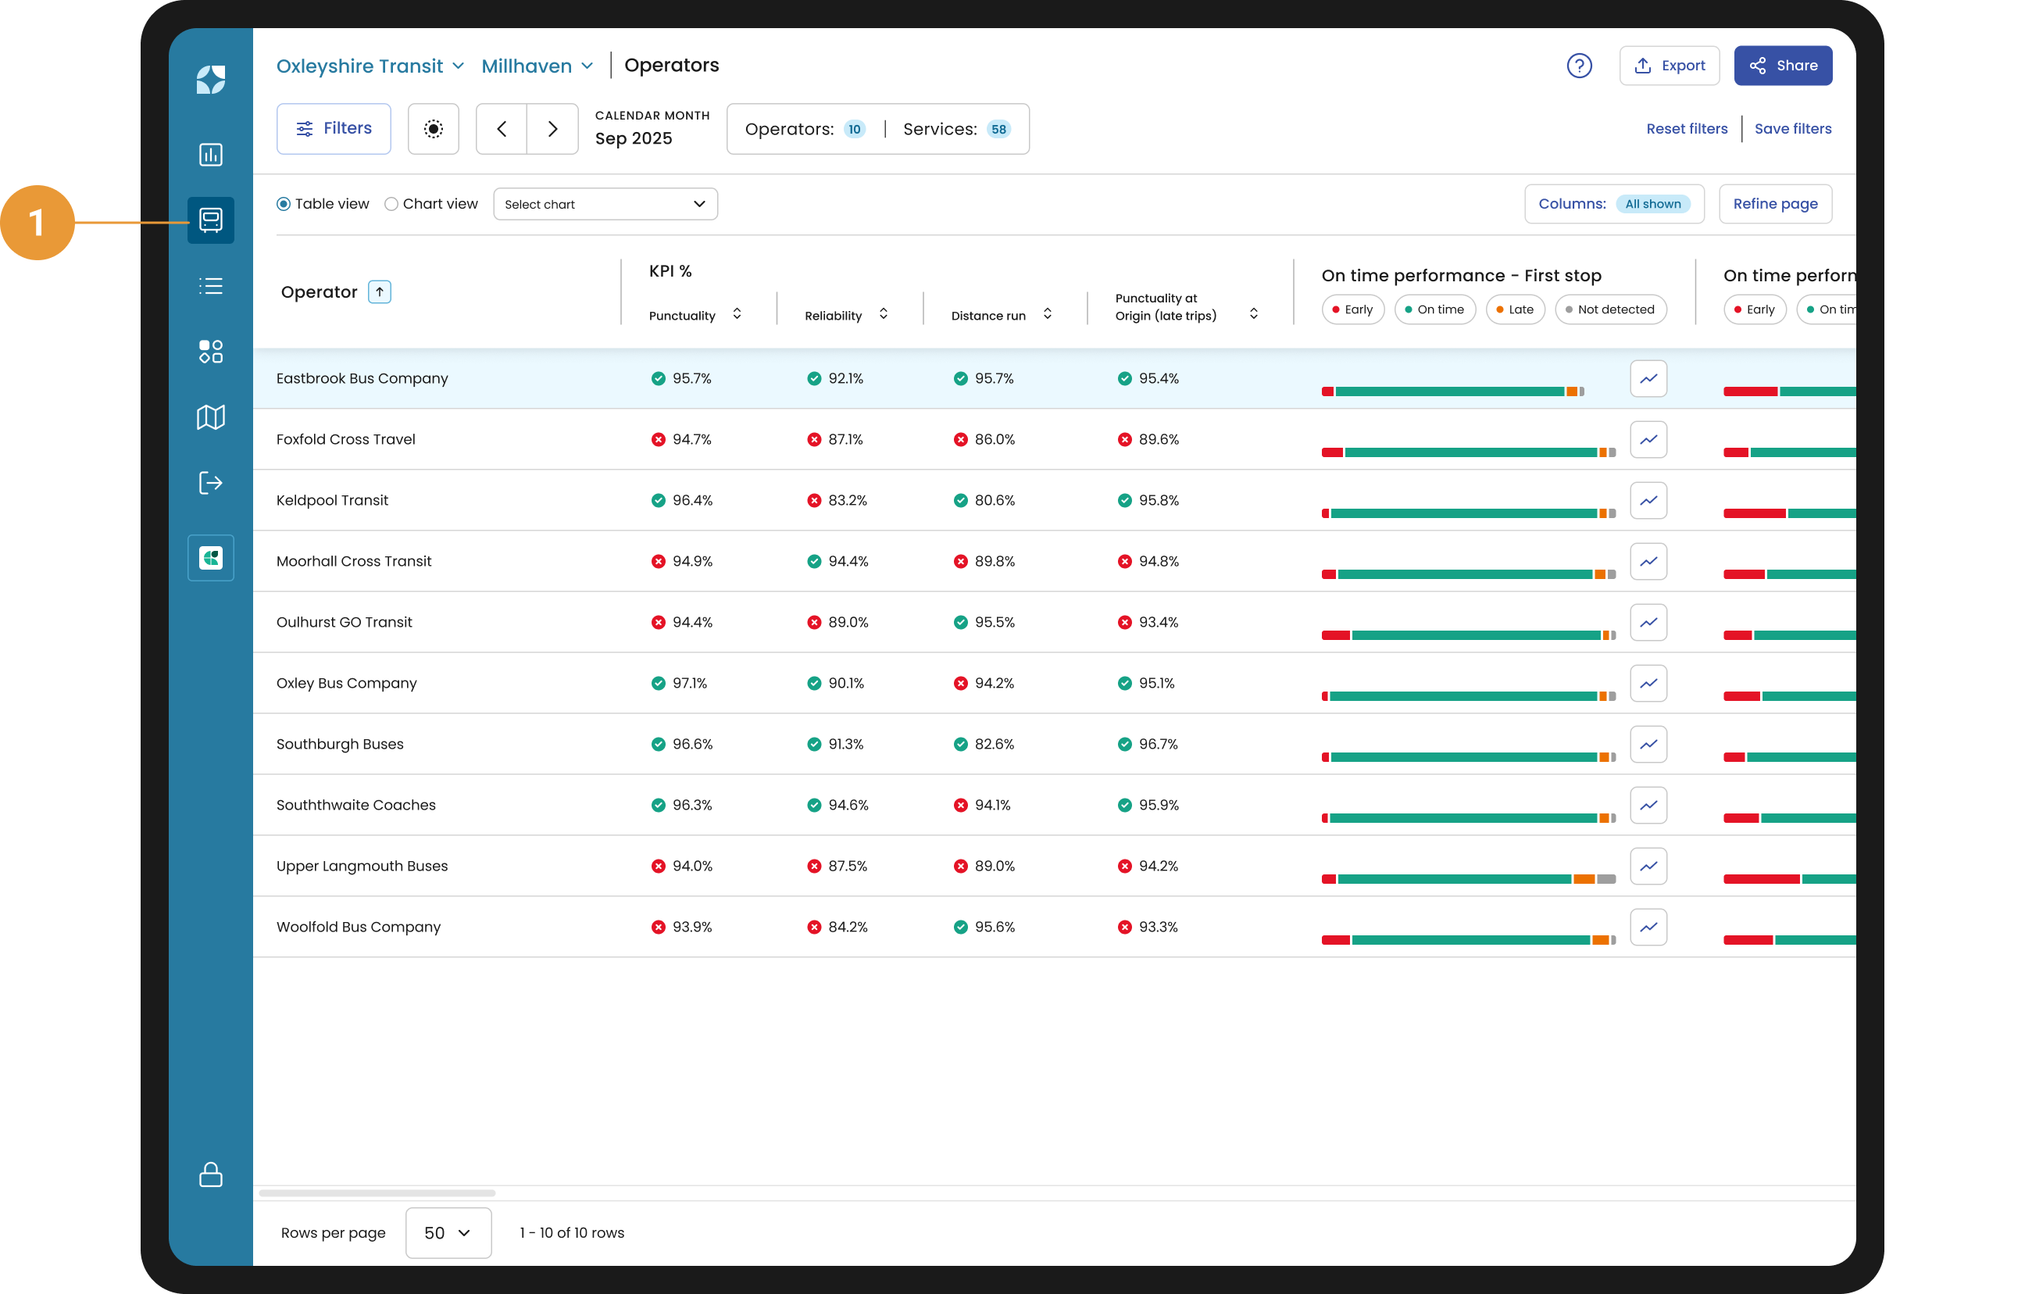This screenshot has height=1294, width=2025.
Task: Expand the Oxleyshire Transit dropdown
Action: (x=370, y=66)
